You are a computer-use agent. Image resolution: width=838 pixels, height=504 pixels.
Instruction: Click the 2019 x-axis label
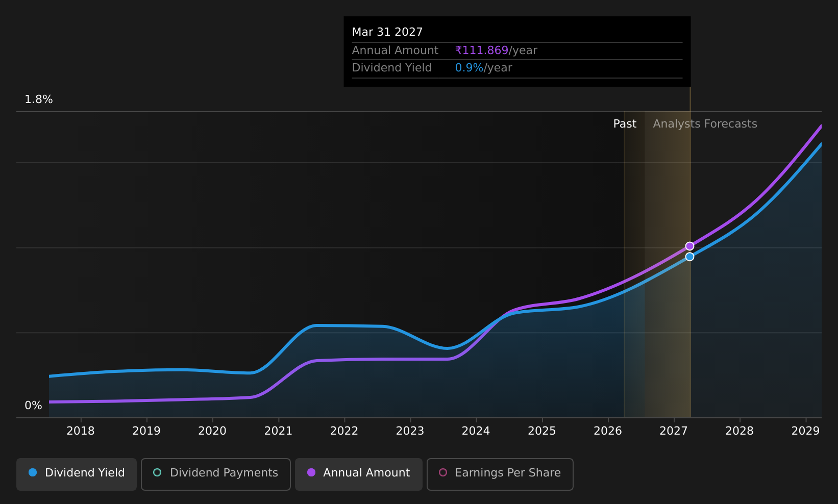146,431
